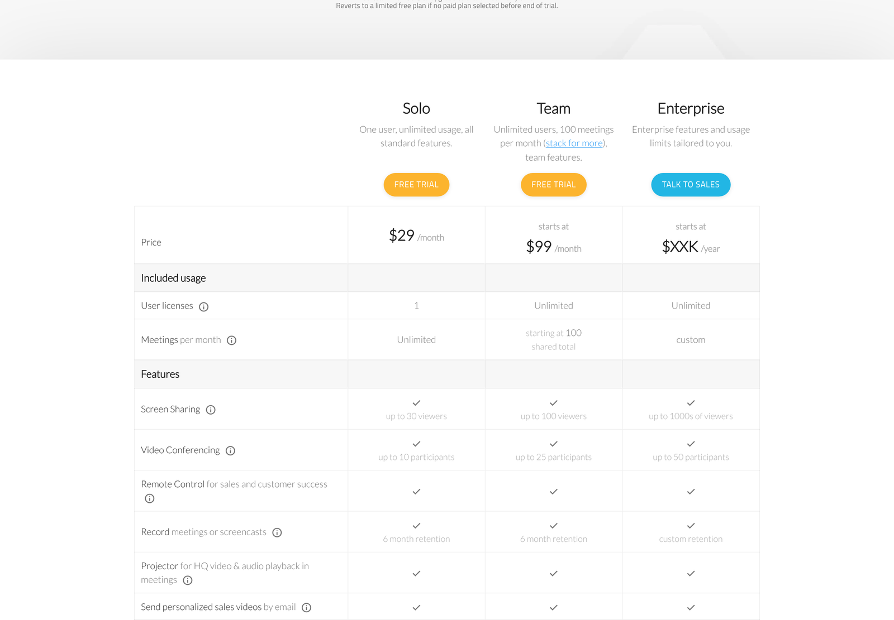The height and width of the screenshot is (620, 894).
Task: Click Enterprise plan Screen Sharing checkmark
Action: (x=691, y=403)
